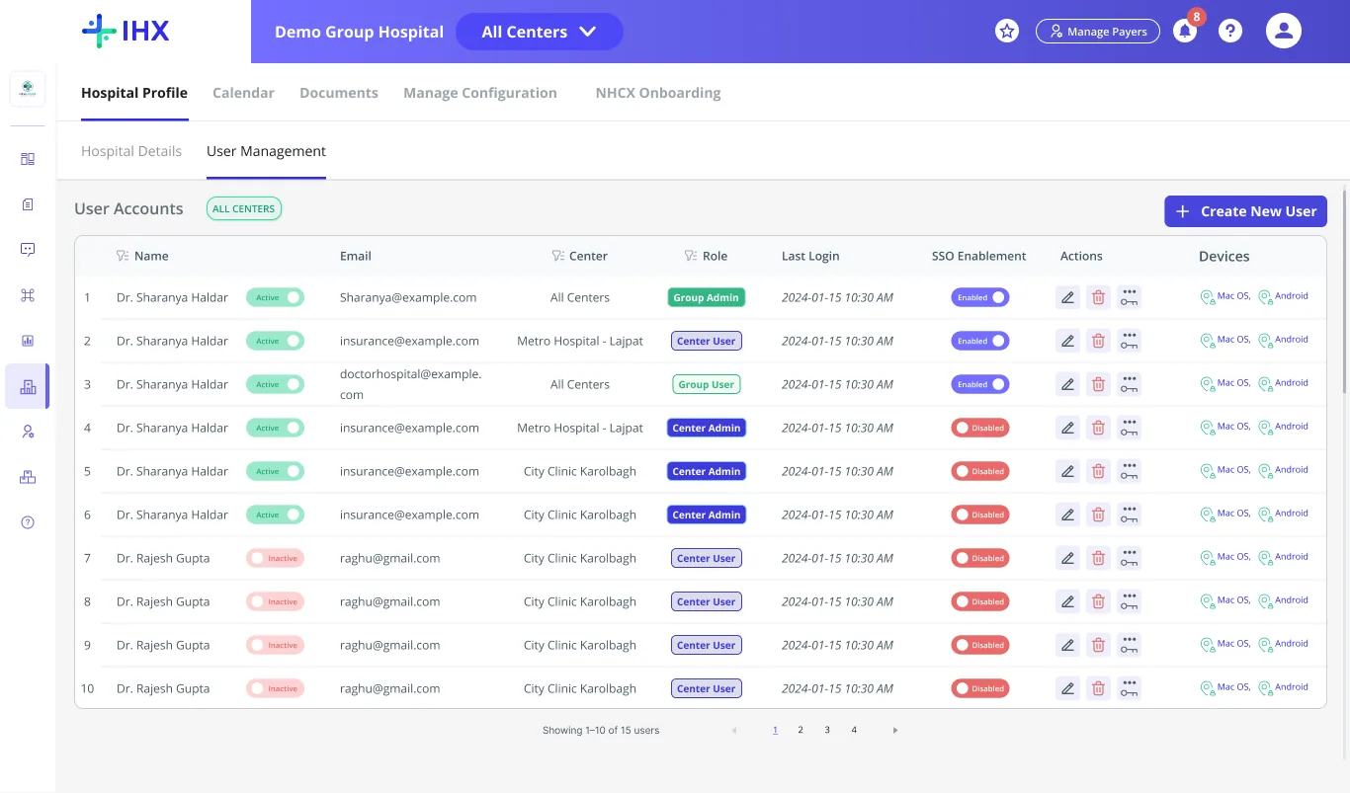Click the document icon in left sidebar

click(28, 204)
